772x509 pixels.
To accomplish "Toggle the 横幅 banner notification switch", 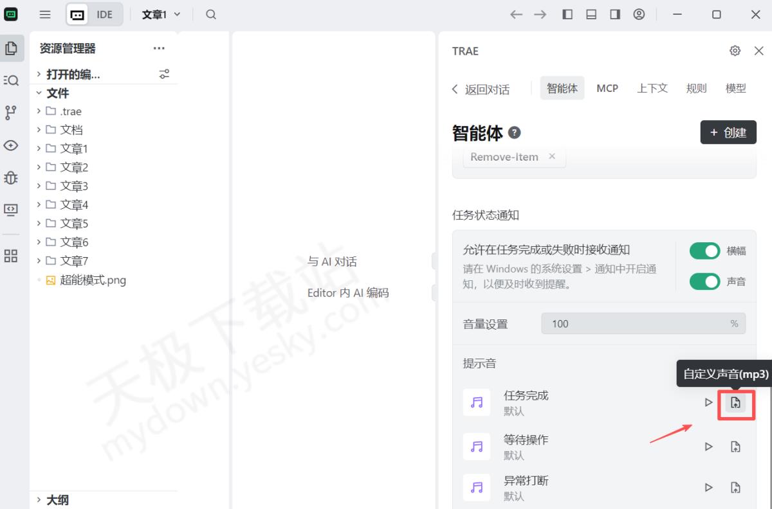I will (x=704, y=251).
